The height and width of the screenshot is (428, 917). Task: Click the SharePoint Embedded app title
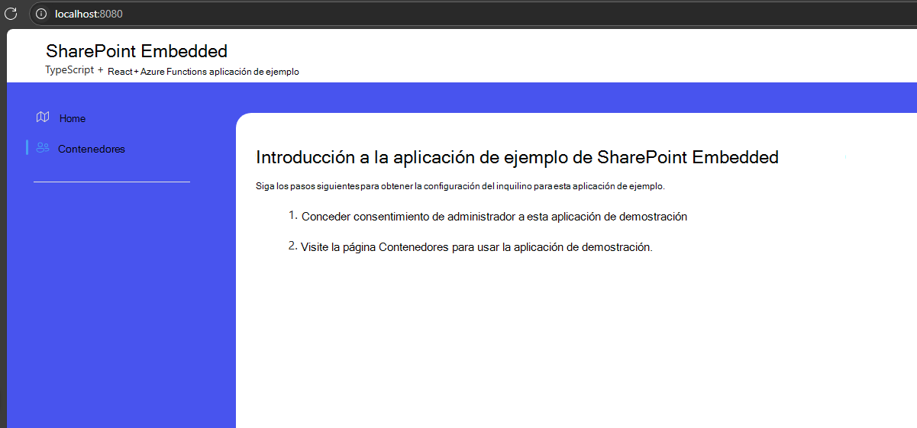(137, 51)
